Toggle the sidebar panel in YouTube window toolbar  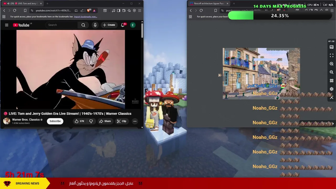click(x=119, y=10)
